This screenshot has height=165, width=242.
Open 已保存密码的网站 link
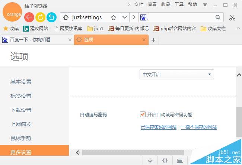tap(159, 127)
